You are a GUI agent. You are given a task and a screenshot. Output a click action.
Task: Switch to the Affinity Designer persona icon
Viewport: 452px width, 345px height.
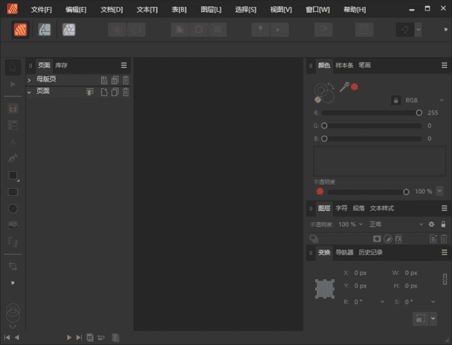[x=44, y=30]
